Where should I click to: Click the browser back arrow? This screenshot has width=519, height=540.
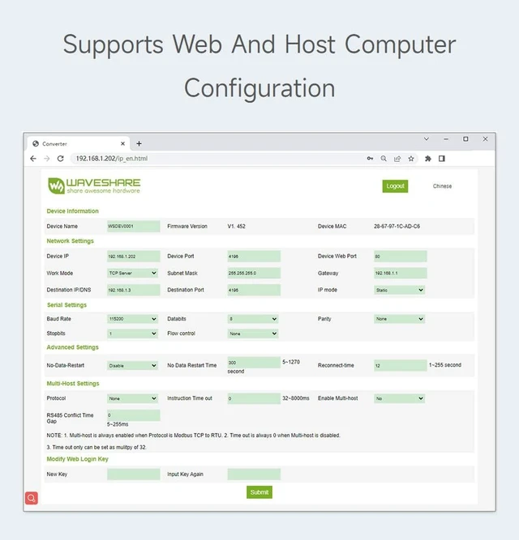(33, 159)
